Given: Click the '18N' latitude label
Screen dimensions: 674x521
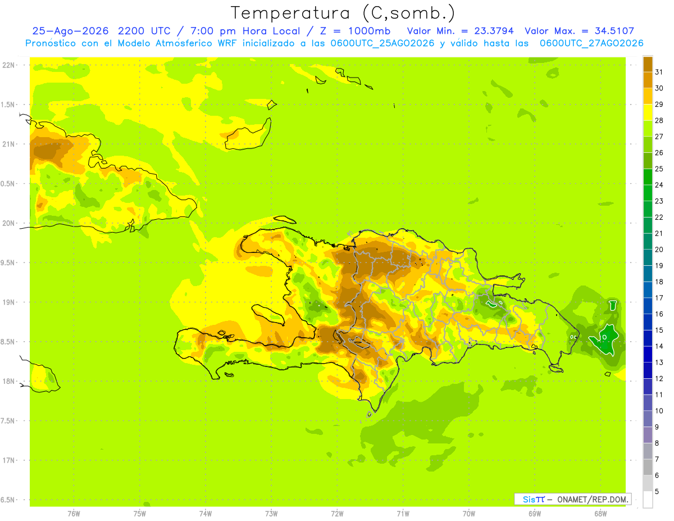Looking at the screenshot, I should click(8, 382).
